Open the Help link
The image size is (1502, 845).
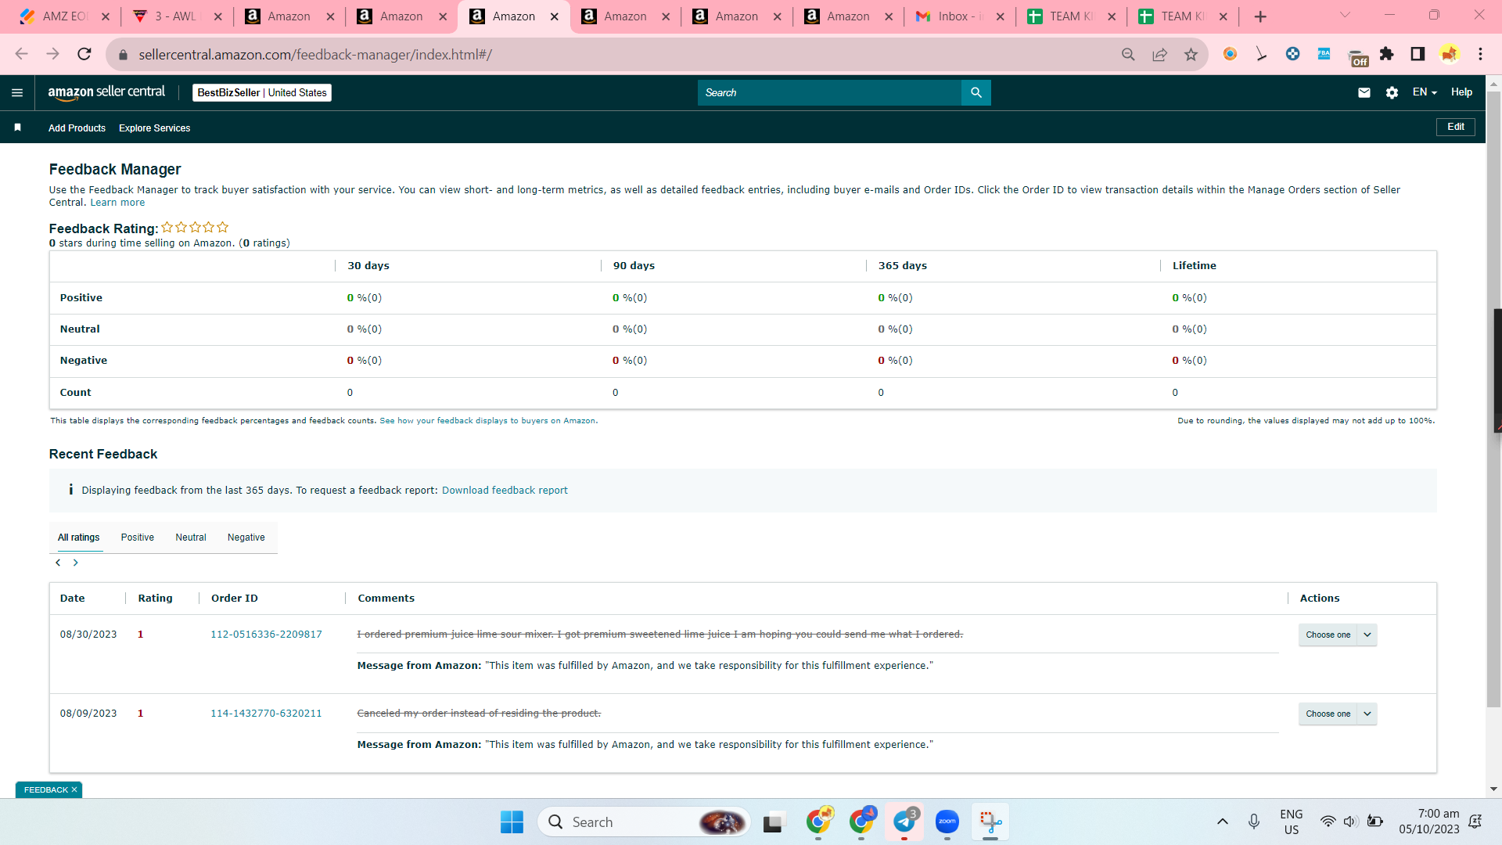[1461, 92]
